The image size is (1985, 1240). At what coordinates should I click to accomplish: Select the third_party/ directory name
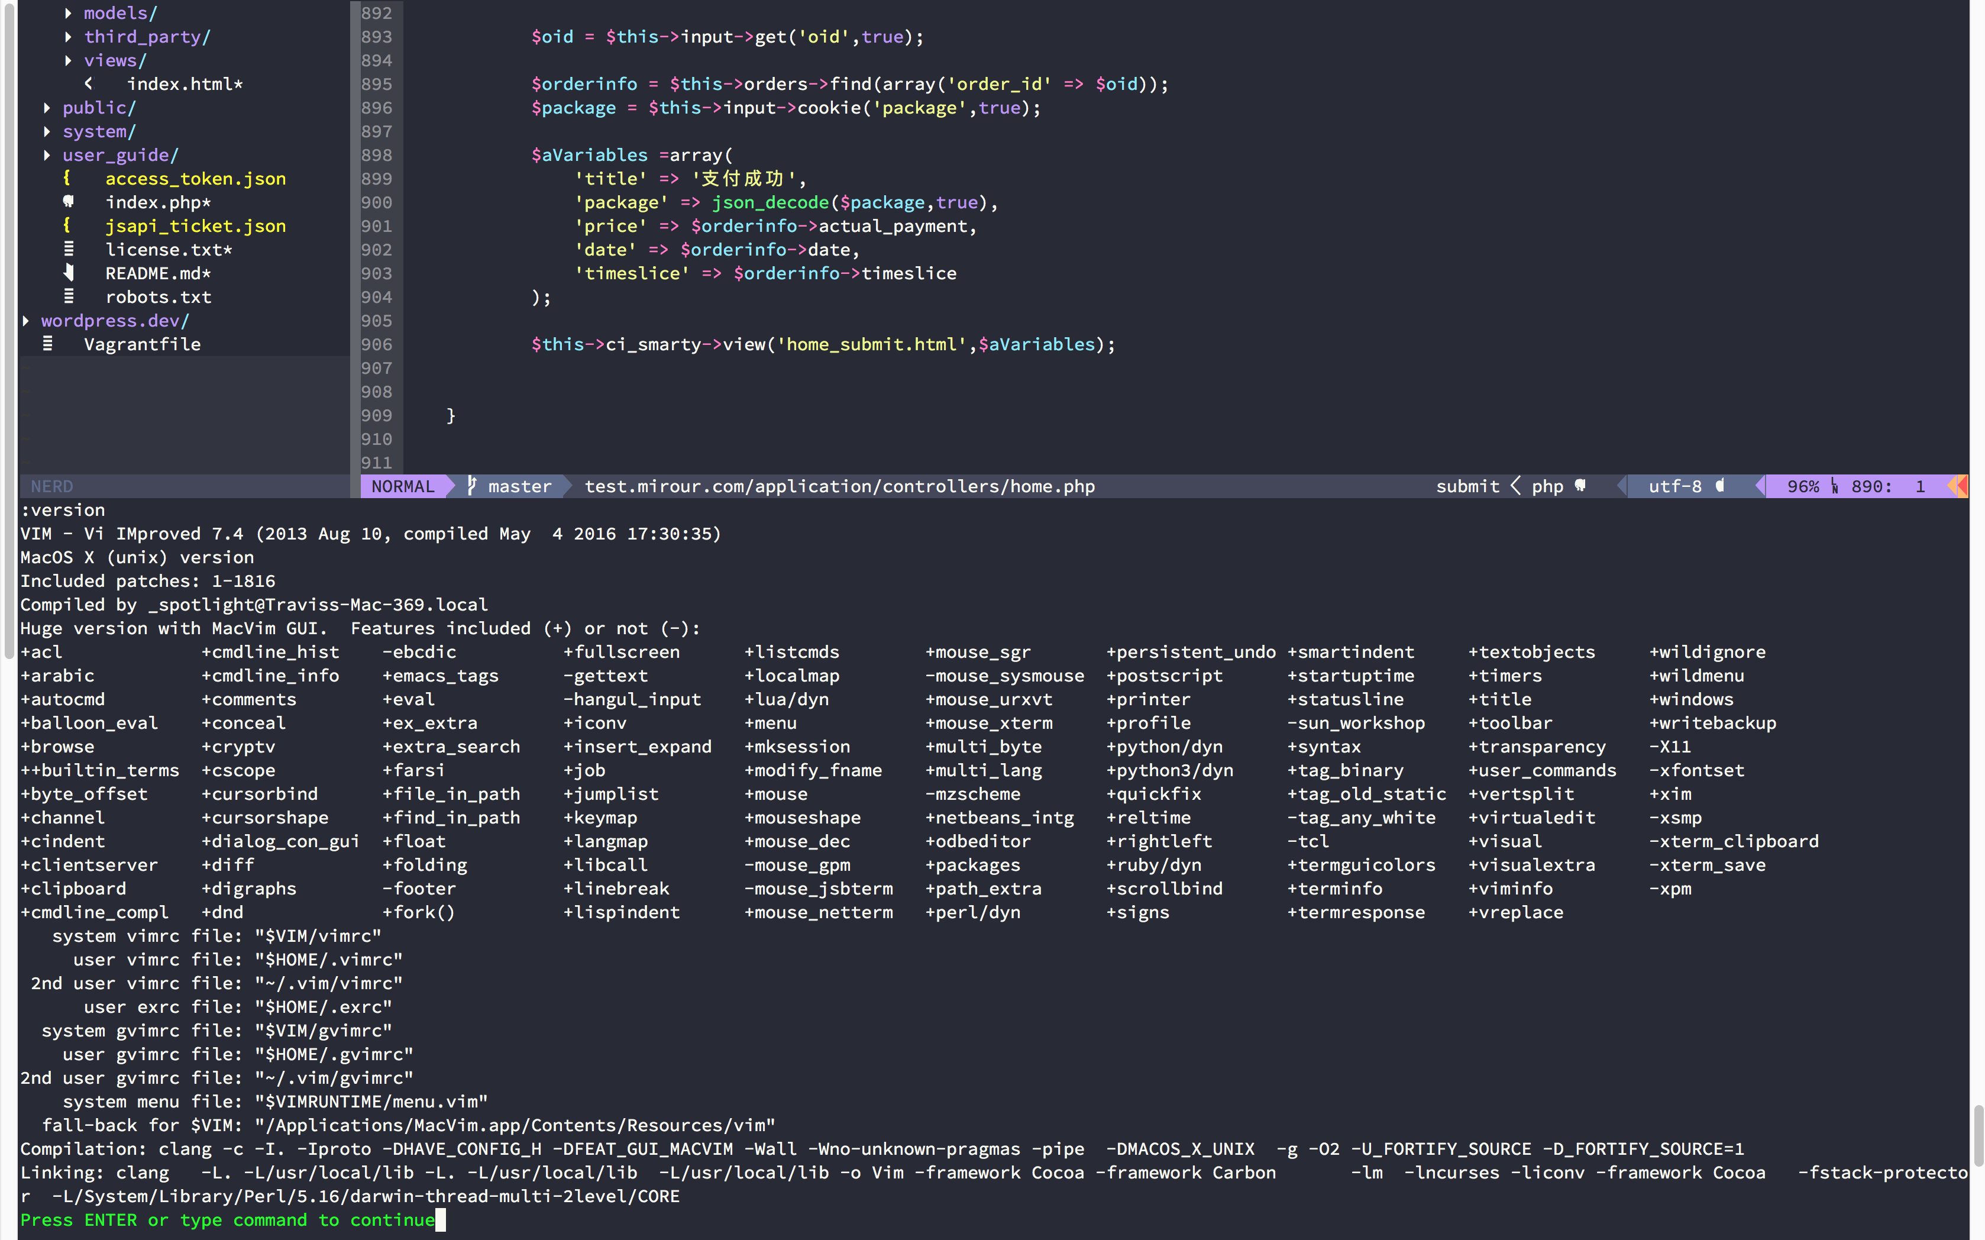148,38
